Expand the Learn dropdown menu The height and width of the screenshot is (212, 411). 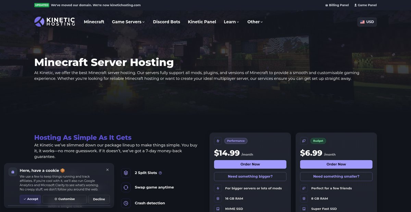[231, 22]
